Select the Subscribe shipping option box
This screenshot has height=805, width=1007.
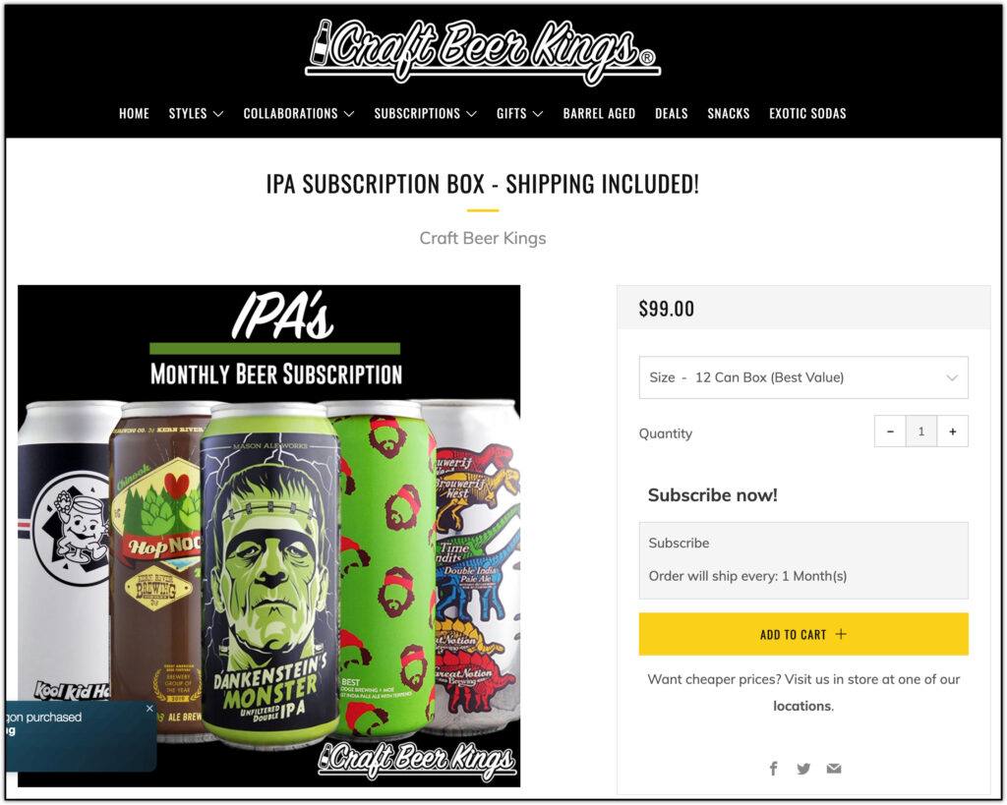click(803, 560)
